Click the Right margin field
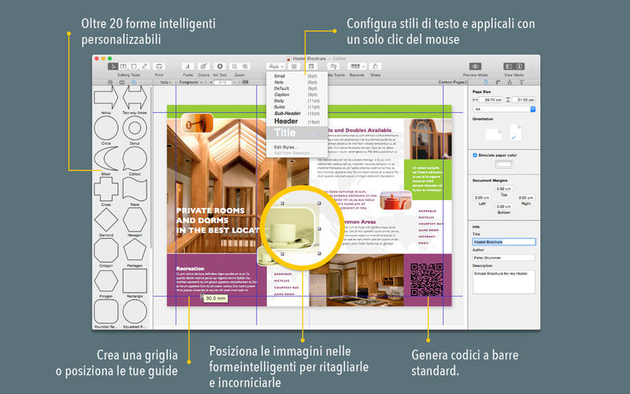 526,198
